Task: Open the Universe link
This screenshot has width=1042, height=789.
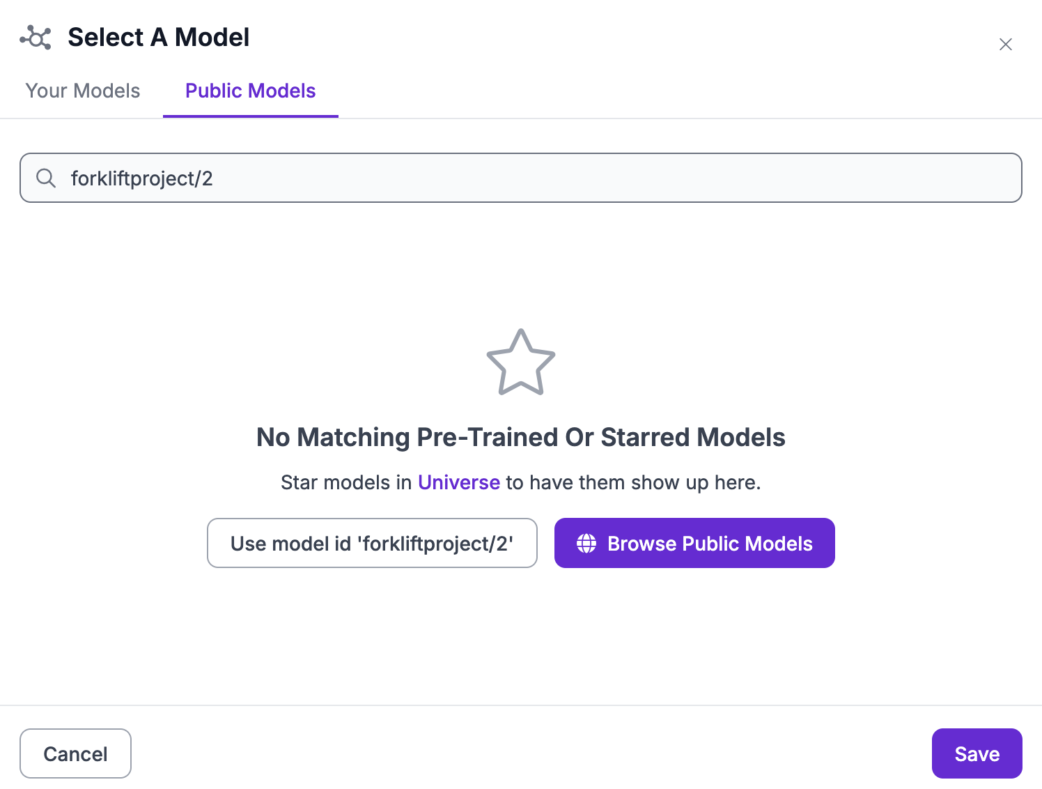Action: [458, 482]
